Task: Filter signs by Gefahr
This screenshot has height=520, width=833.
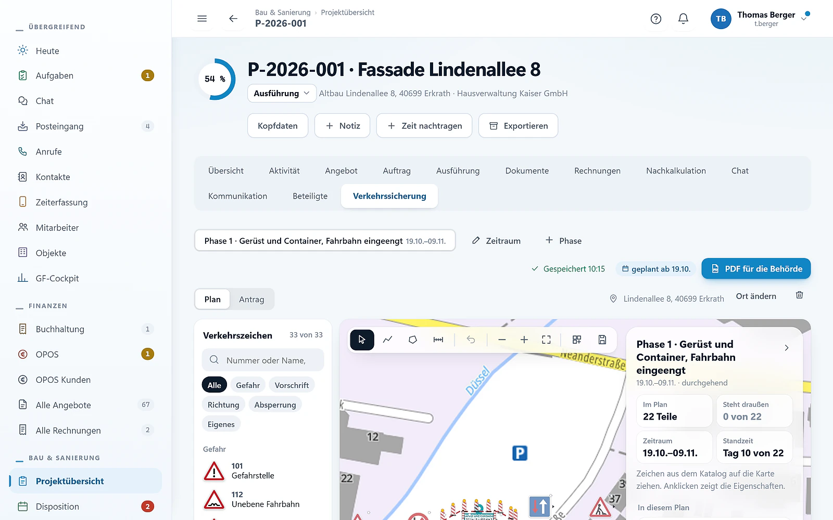Action: pyautogui.click(x=248, y=385)
